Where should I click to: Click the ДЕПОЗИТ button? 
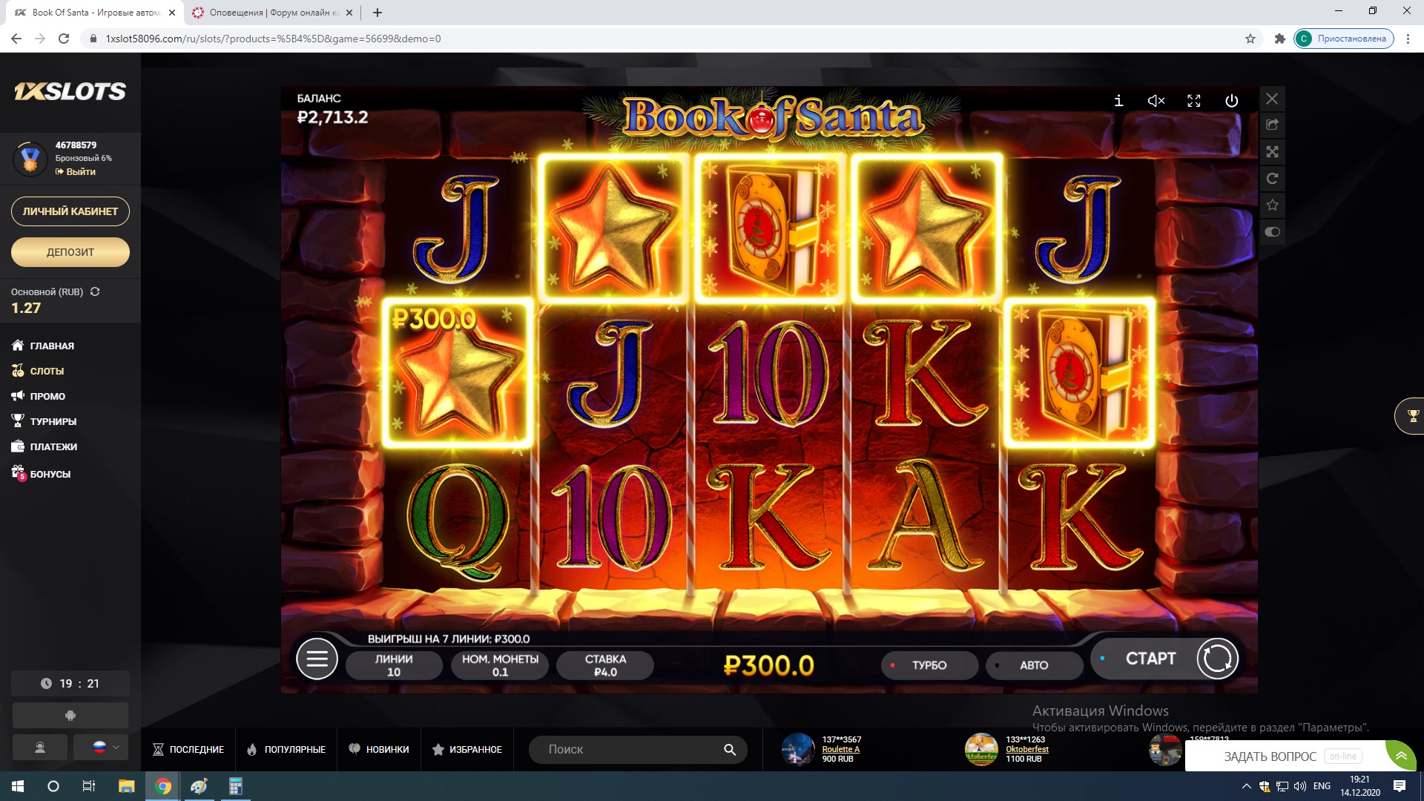(70, 252)
